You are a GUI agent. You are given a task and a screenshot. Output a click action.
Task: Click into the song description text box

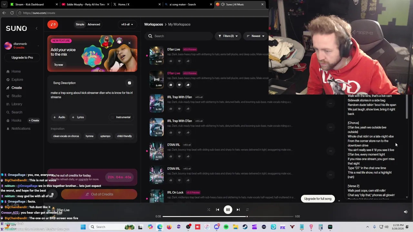pos(92,101)
